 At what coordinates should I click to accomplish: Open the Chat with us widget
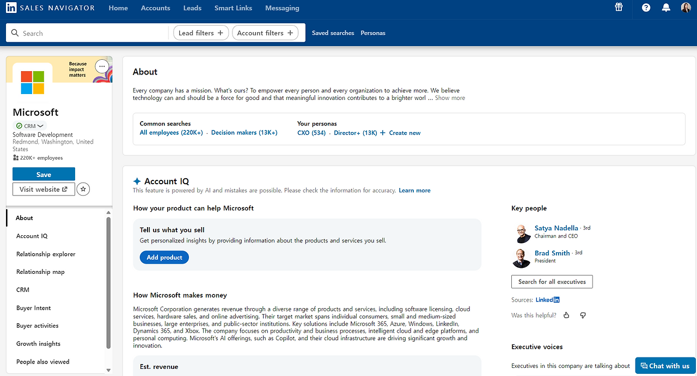(x=665, y=365)
